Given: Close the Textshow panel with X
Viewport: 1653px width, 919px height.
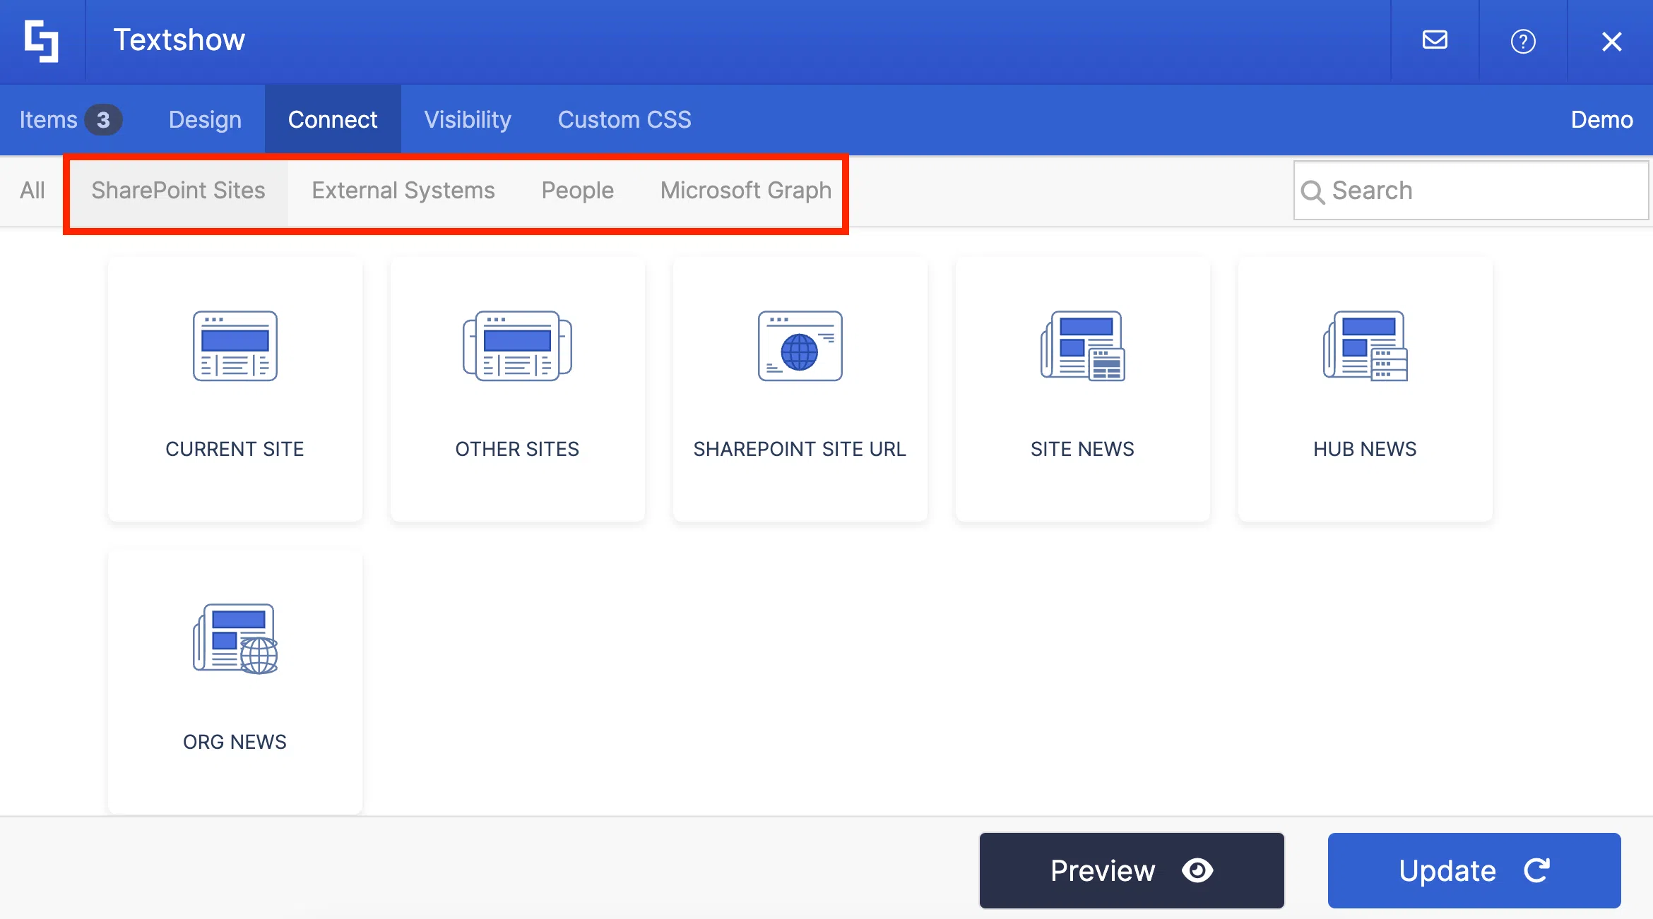Looking at the screenshot, I should point(1611,42).
